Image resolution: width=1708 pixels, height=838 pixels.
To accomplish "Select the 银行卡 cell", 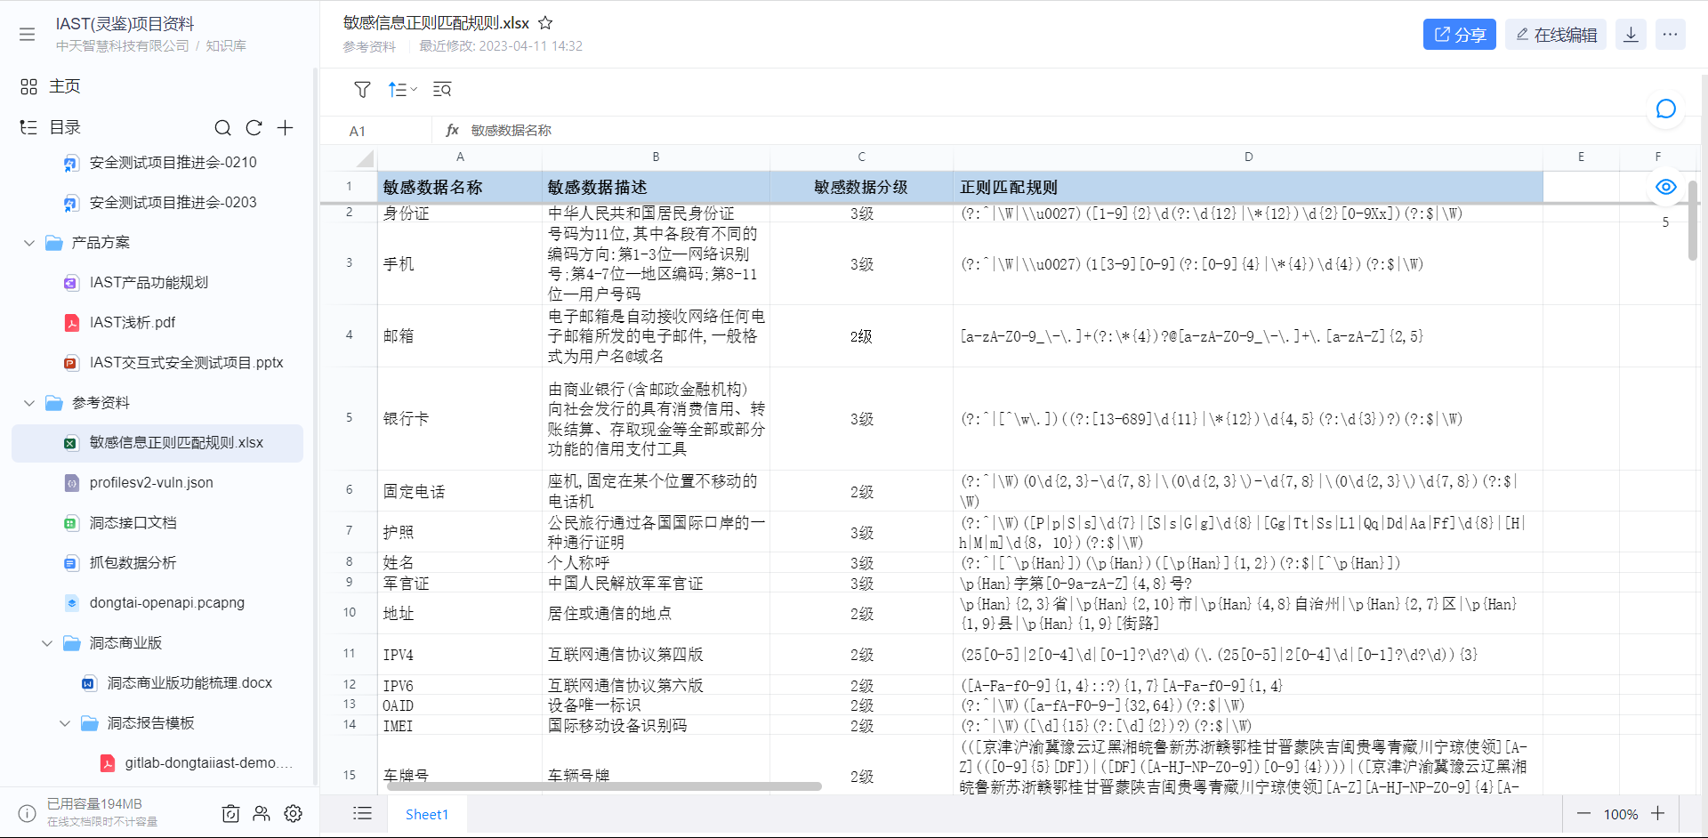I will (460, 419).
